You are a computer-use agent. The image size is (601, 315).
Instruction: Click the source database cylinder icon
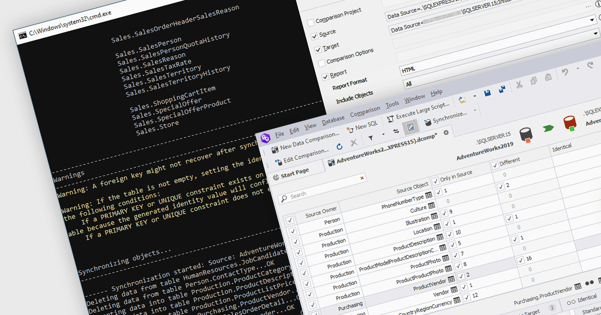[x=525, y=134]
